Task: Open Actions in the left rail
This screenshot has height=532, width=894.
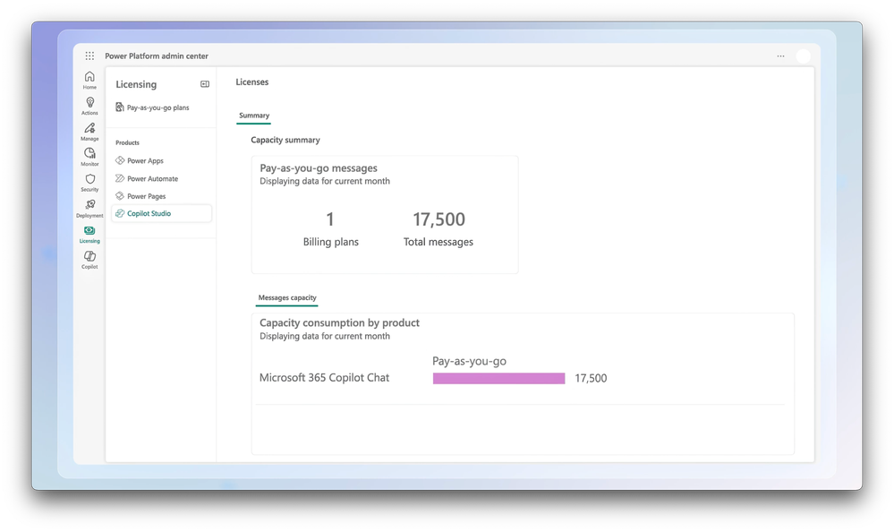Action: tap(89, 106)
